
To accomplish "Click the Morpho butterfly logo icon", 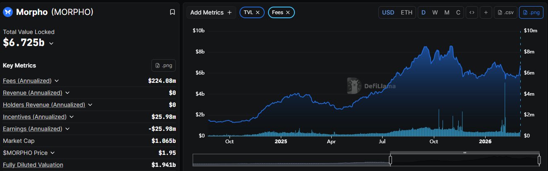I will pos(8,12).
